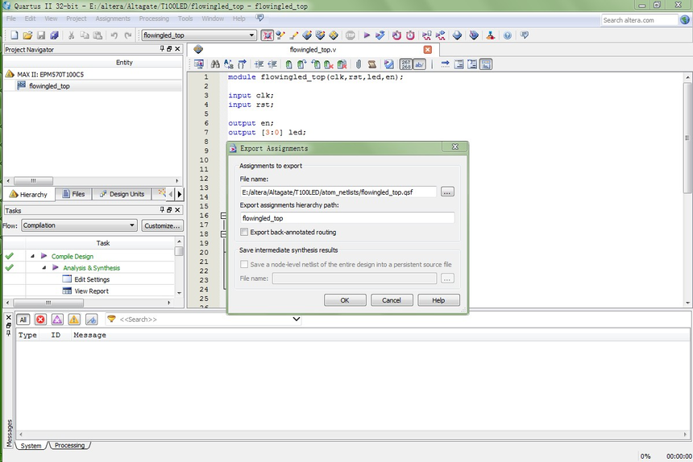Start compilation with the purple play icon

point(367,35)
